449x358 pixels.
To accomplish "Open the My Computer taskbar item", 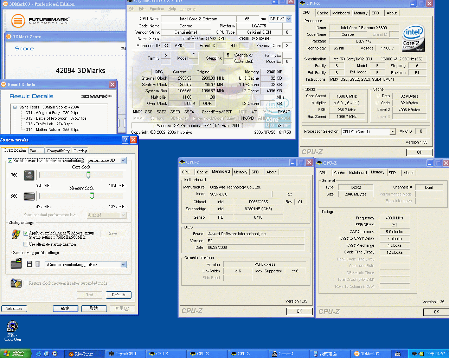I will pyautogui.click(x=329, y=354).
